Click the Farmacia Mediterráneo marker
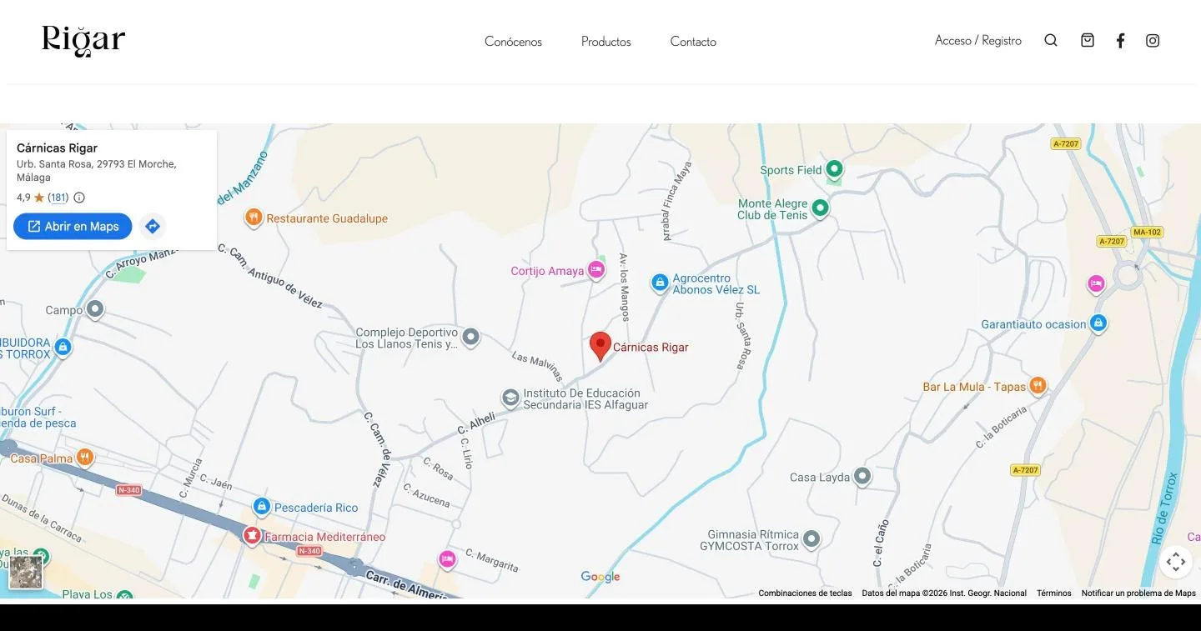This screenshot has height=631, width=1201. 252,535
